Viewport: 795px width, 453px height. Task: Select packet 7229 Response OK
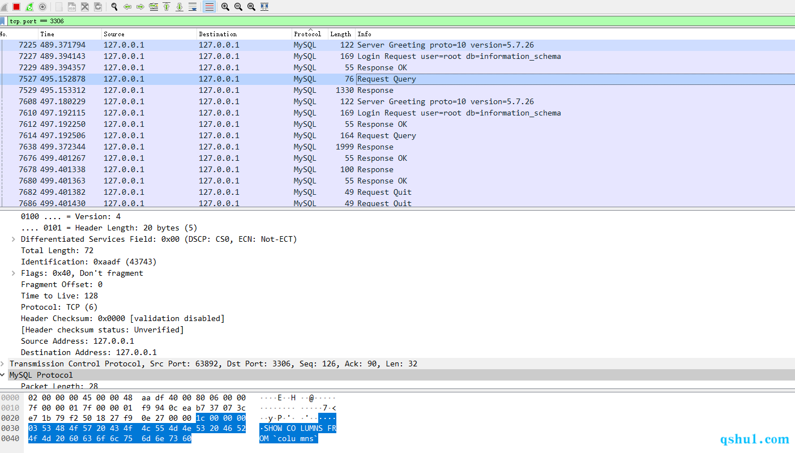point(397,67)
